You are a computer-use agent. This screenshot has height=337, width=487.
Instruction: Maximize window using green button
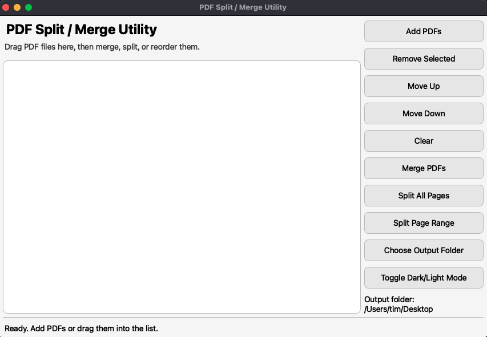[x=29, y=7]
